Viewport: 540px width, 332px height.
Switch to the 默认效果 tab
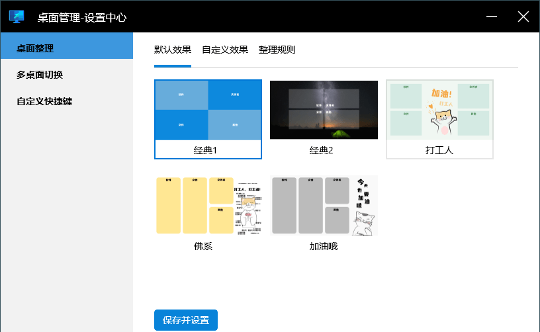[173, 50]
